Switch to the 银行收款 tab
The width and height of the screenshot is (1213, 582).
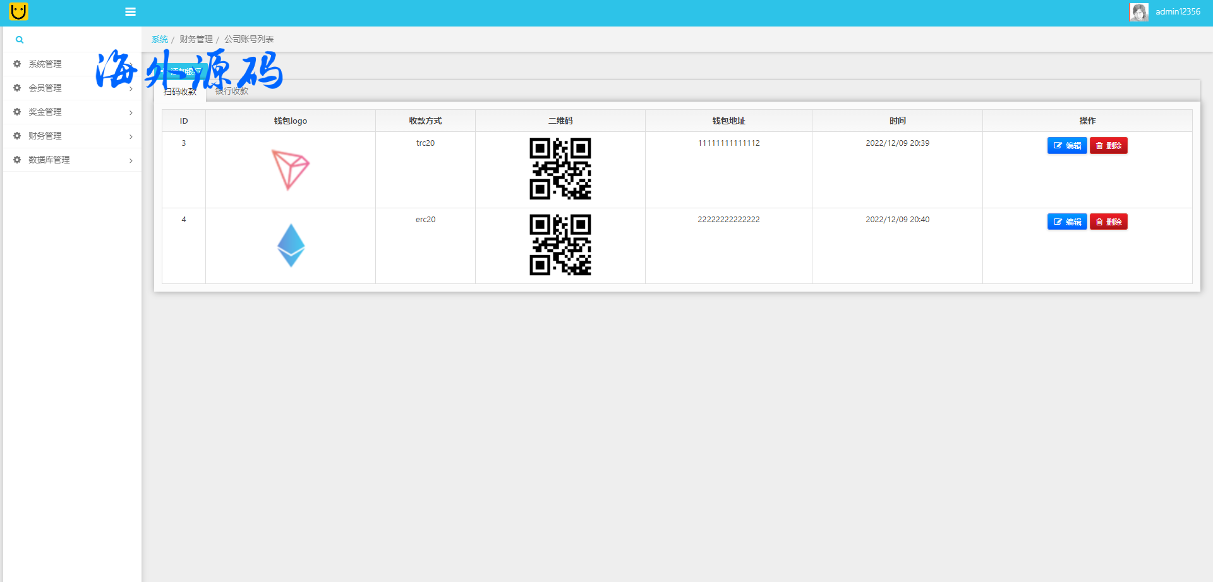pyautogui.click(x=232, y=92)
